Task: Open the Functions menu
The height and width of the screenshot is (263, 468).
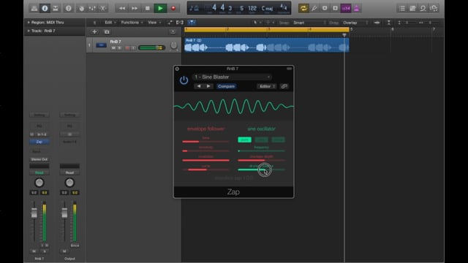Action: pyautogui.click(x=132, y=23)
